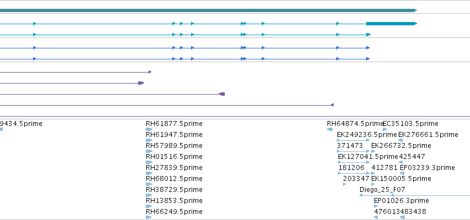Viewport: 470px width, 220px height.
Task: Click purple line arrowhead left of RH64874.5prime
Action: point(332,105)
